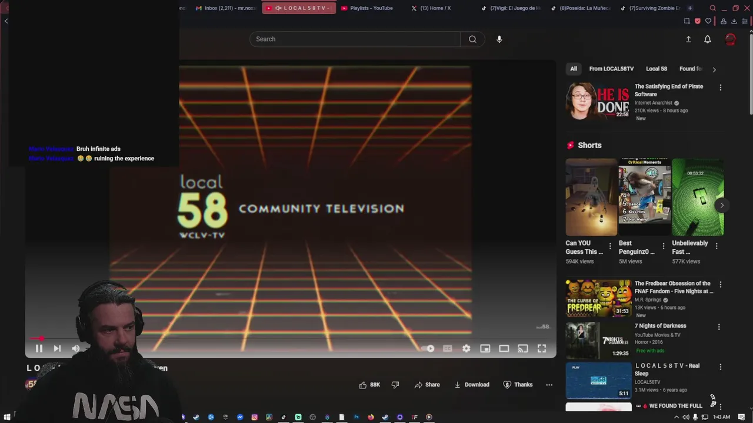753x423 pixels.
Task: Open options for Unbelievably Fast Short
Action: pyautogui.click(x=717, y=246)
